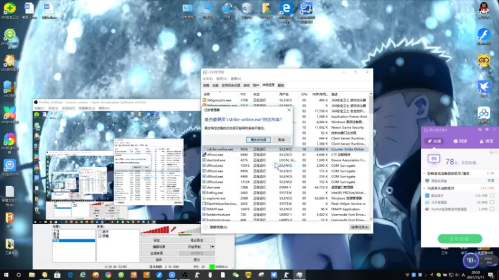Open File Explorer from the taskbar

pyautogui.click(x=32, y=275)
